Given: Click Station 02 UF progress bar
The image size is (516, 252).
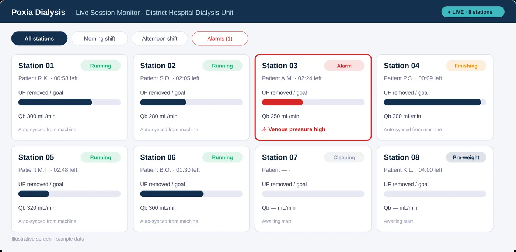Looking at the screenshot, I should [x=191, y=102].
